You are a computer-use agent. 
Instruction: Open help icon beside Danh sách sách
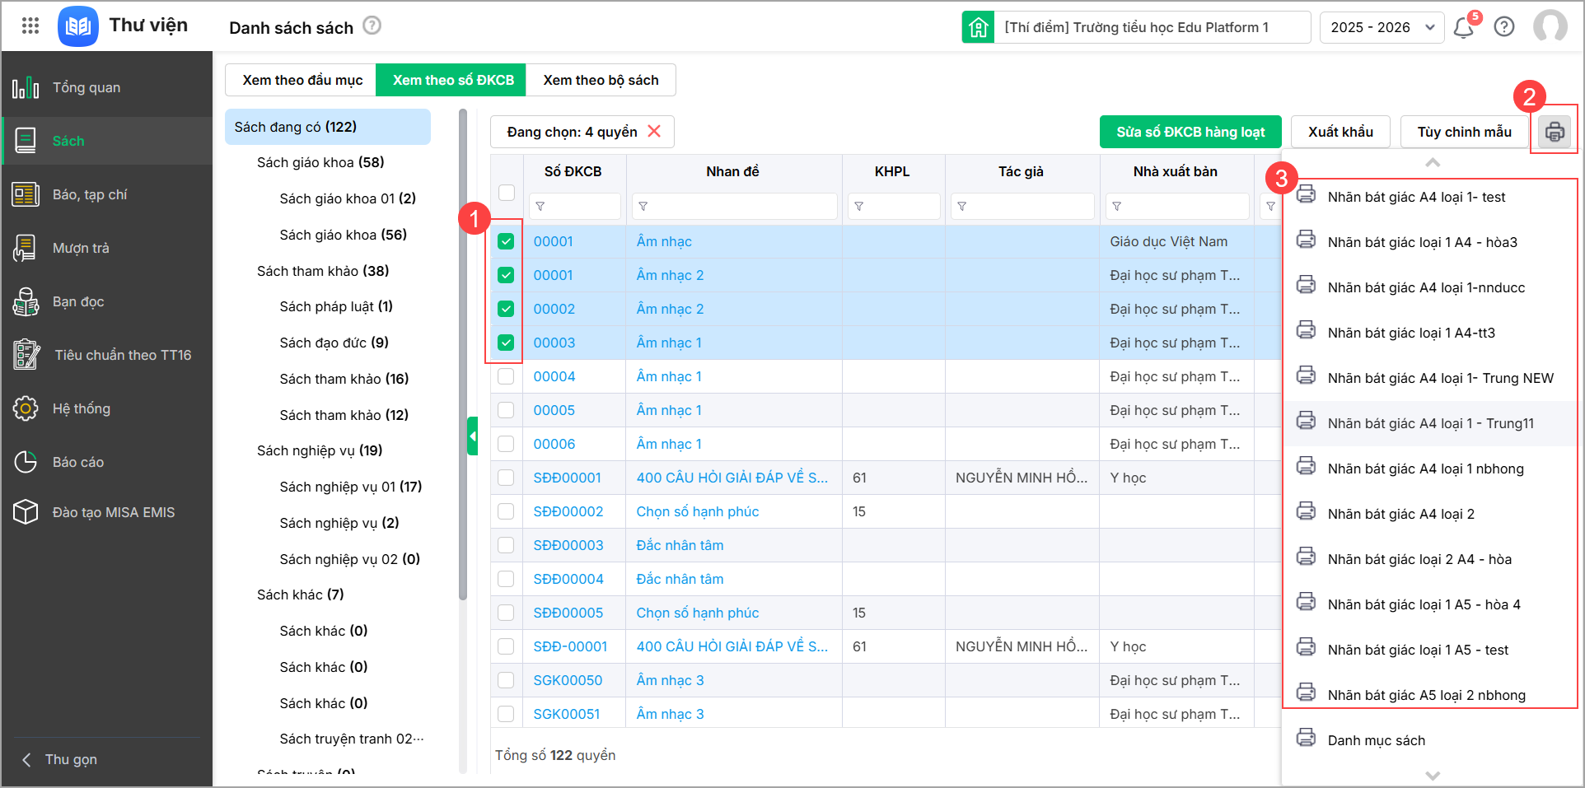click(x=372, y=26)
